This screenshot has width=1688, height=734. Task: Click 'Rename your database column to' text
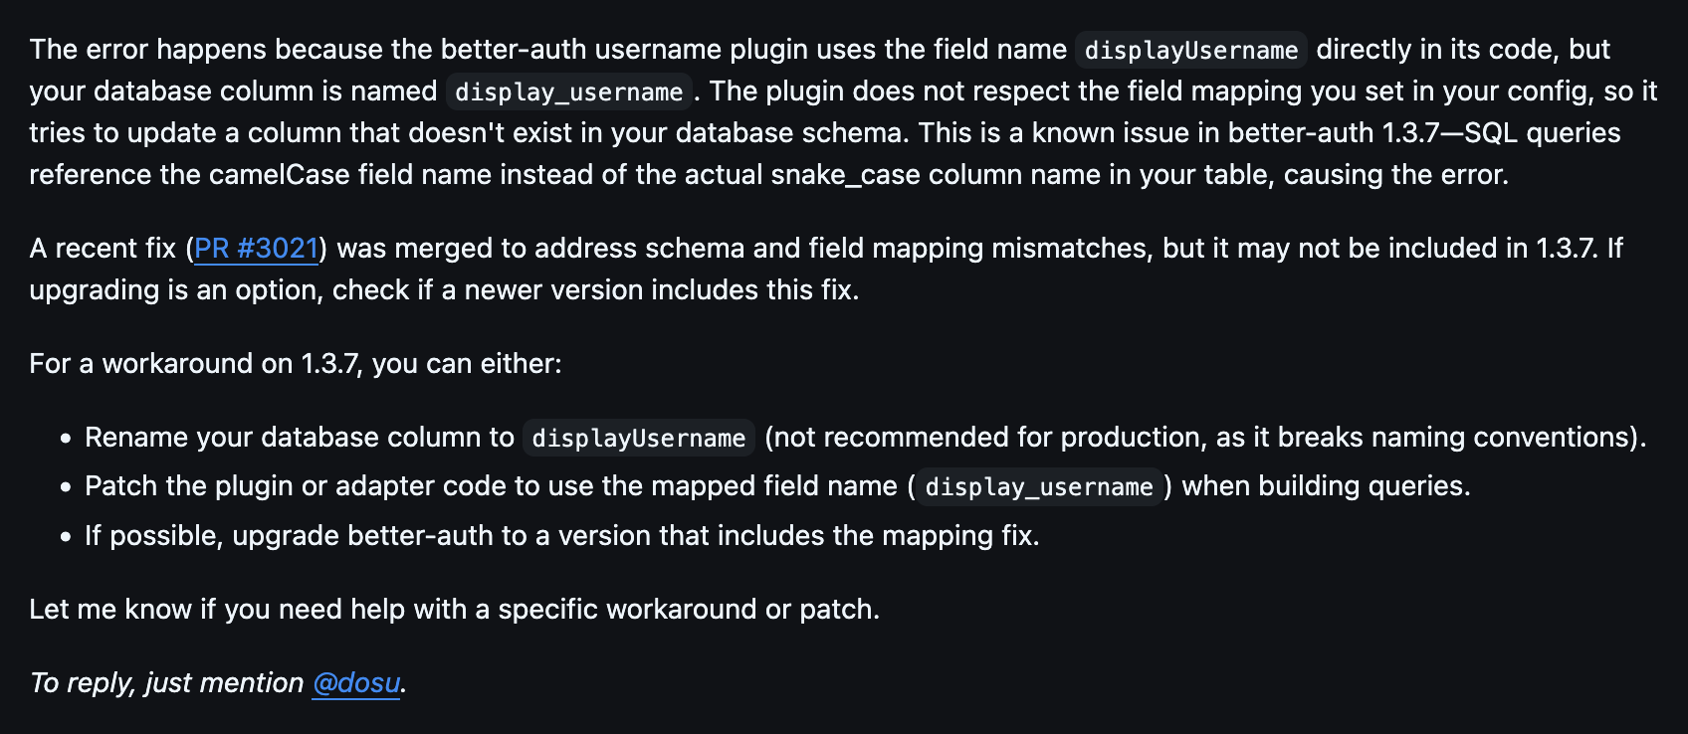(299, 438)
